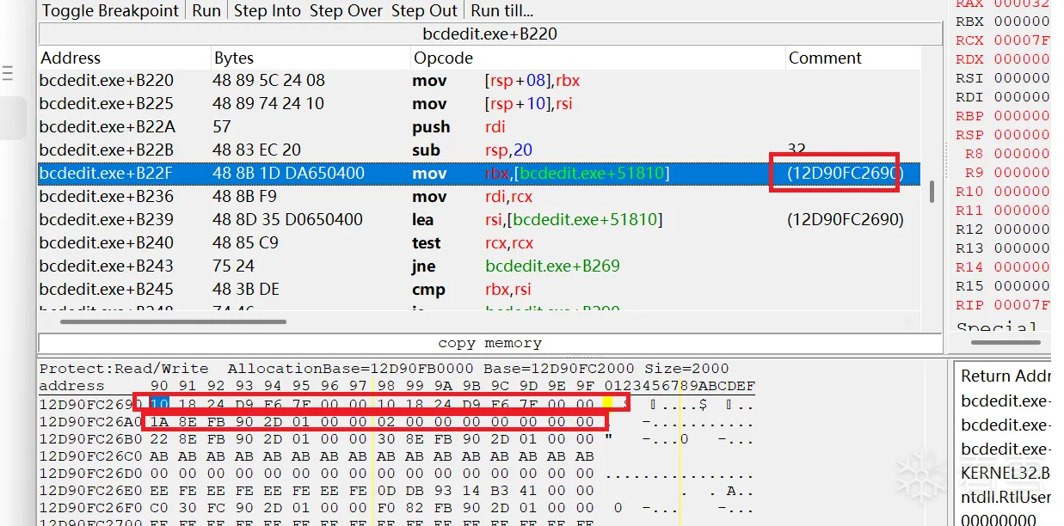Click the hex dump row address 12D90FC2690
This screenshot has height=526, width=1064.
(x=92, y=404)
